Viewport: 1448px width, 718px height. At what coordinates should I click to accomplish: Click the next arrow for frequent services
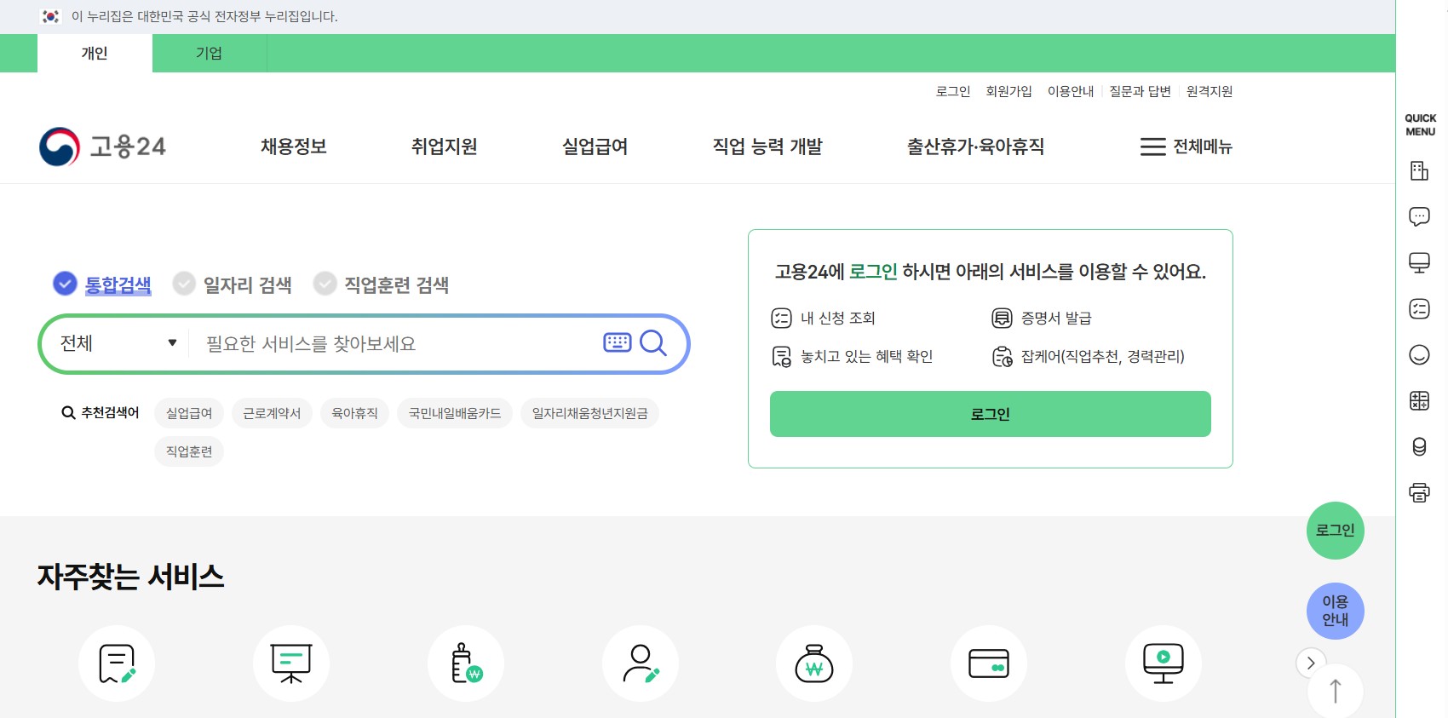coord(1311,663)
